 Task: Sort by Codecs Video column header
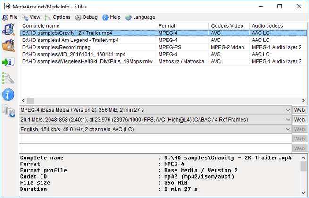pyautogui.click(x=229, y=26)
